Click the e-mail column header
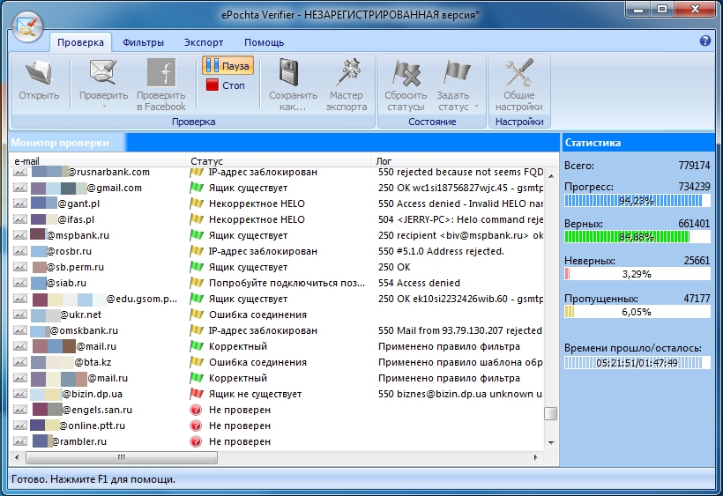723x496 pixels. click(x=97, y=161)
